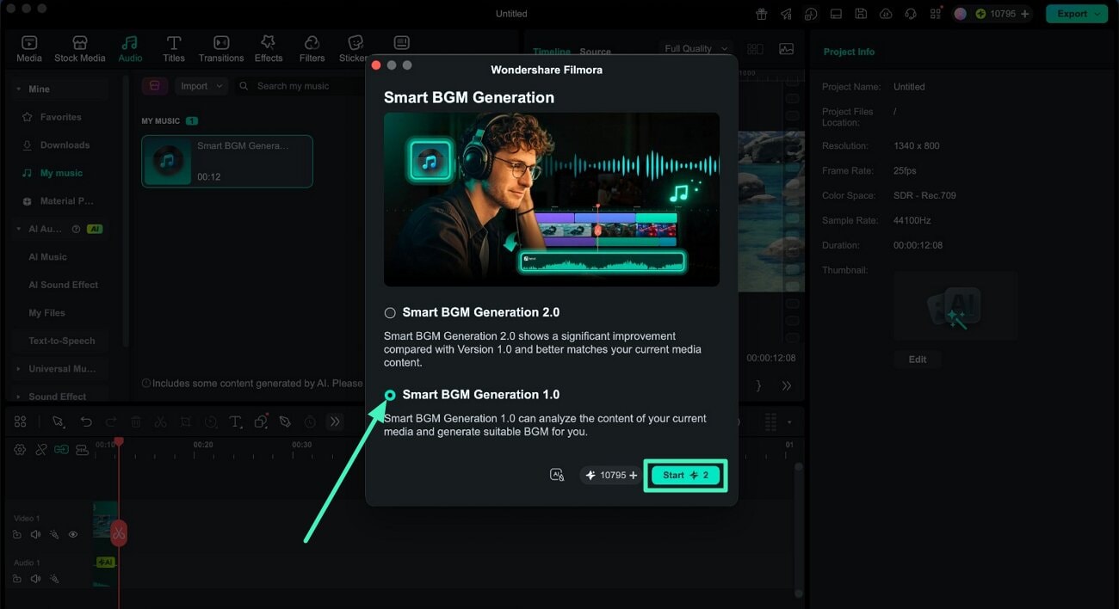Click the Start button in the dialog
The height and width of the screenshot is (609, 1119).
click(x=685, y=475)
